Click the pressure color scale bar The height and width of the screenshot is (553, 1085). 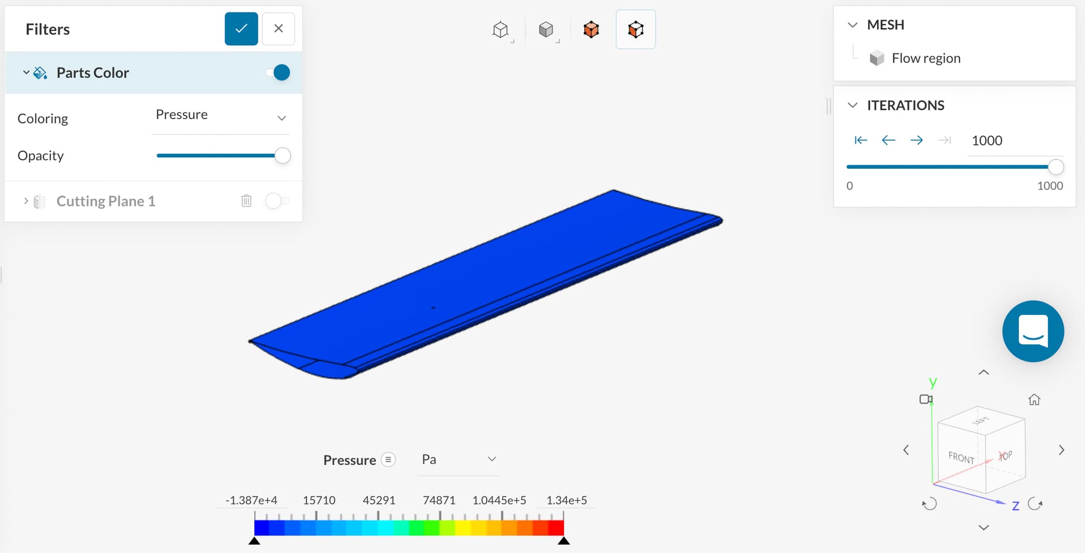tap(409, 528)
